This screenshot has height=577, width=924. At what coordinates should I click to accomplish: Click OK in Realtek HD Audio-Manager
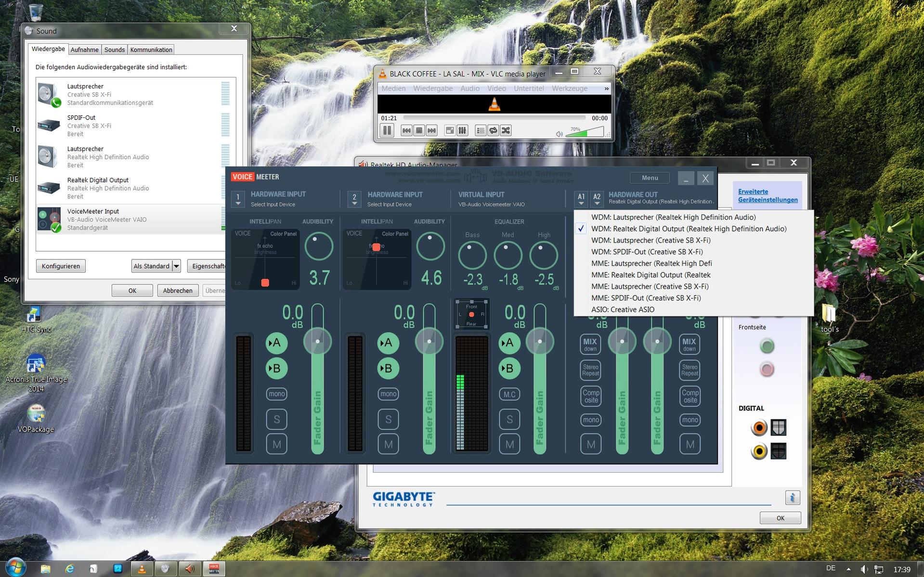[x=781, y=518]
